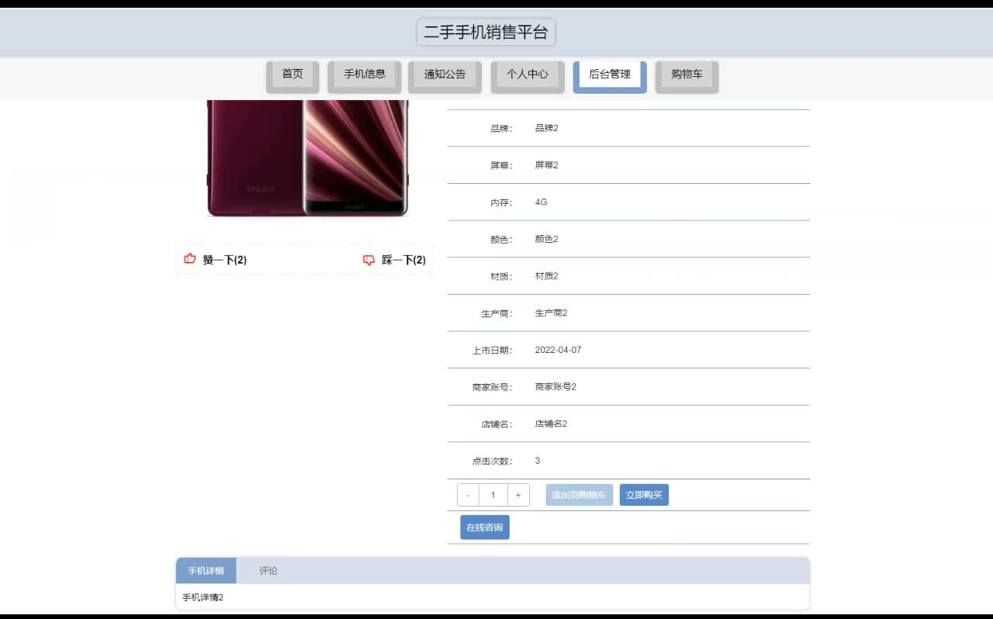This screenshot has width=993, height=619.
Task: Click the 点击次数 label
Action: click(492, 461)
